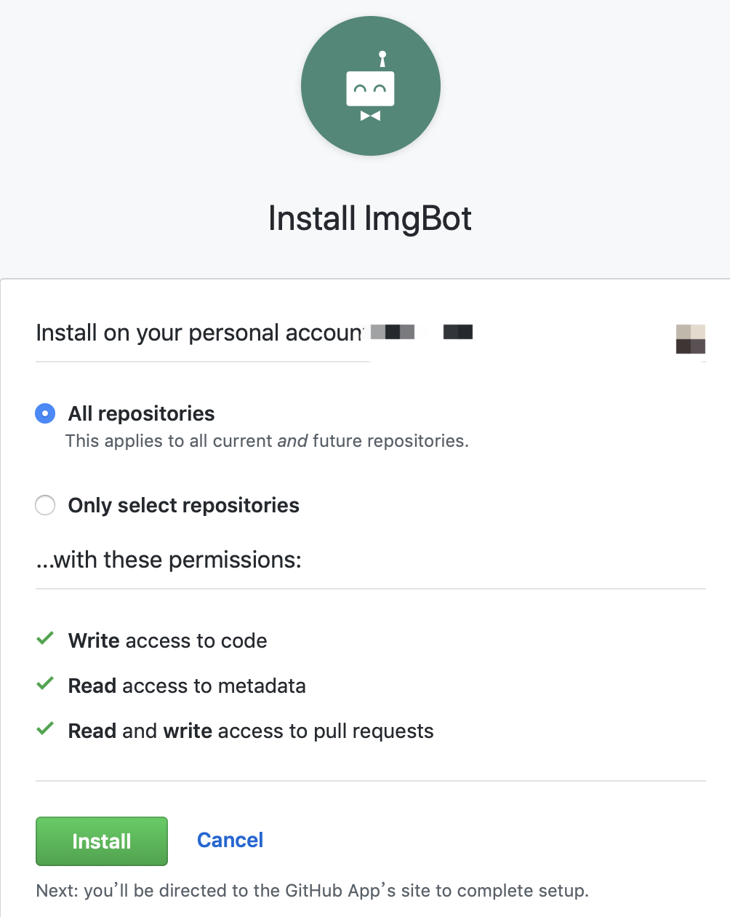Click the checkmark beside Write access to code
Screen dimensions: 730x917
45,639
